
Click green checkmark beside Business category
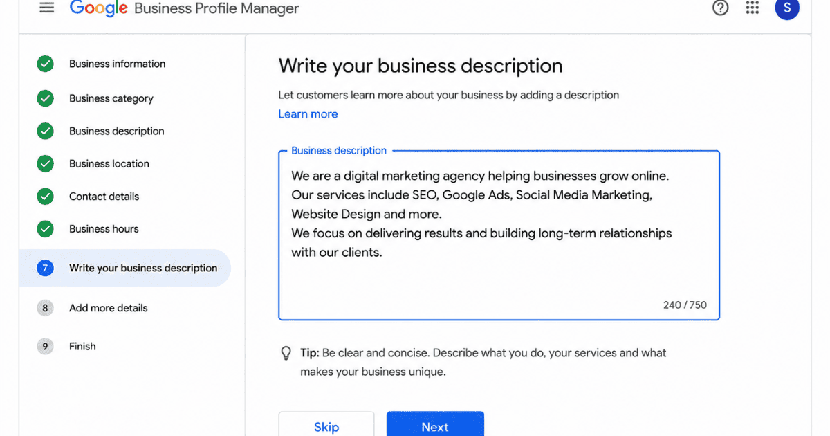pyautogui.click(x=45, y=98)
